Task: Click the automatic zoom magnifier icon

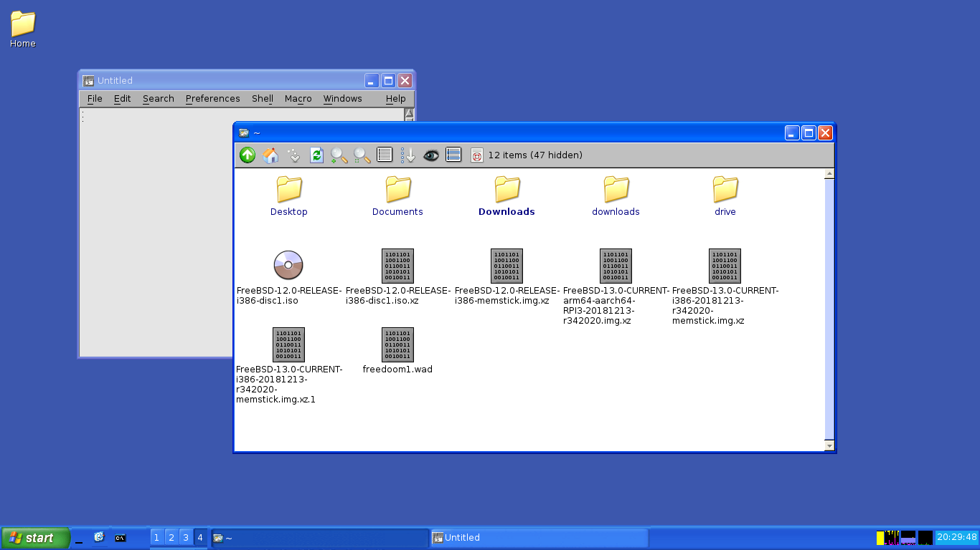Action: point(362,155)
